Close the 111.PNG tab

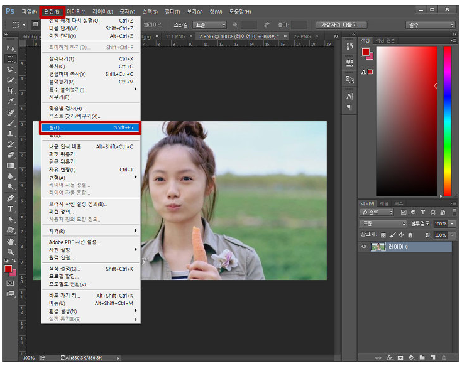191,36
